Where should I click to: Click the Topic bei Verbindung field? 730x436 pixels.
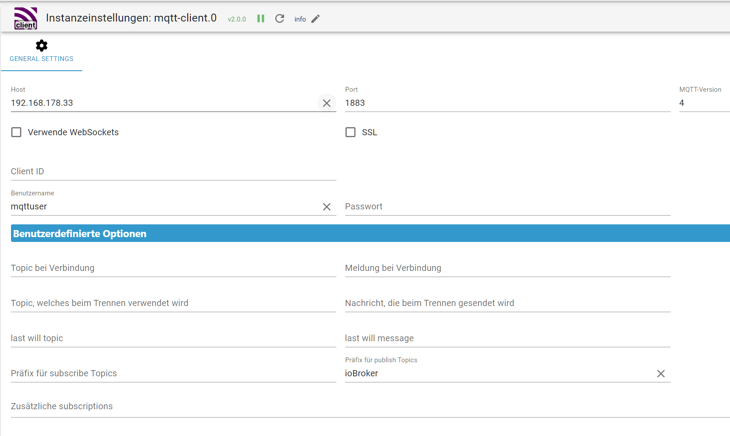click(174, 268)
